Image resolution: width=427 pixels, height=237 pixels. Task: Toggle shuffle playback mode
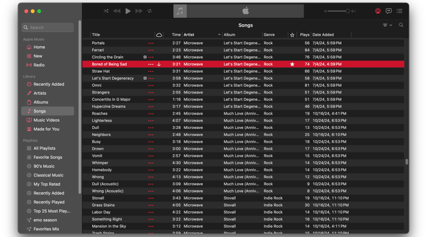point(106,11)
